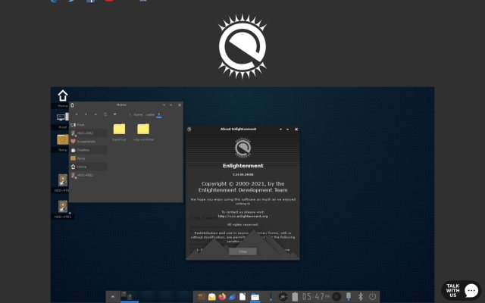485x303 pixels.
Task: Click the About Enlightenment window menu icon
Action: [x=189, y=130]
